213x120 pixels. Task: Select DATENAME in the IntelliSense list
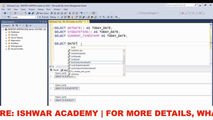tap(76, 57)
